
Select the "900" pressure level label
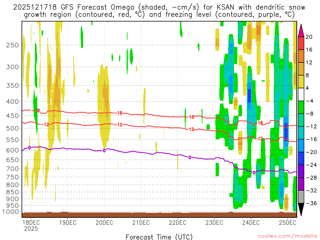(12, 199)
